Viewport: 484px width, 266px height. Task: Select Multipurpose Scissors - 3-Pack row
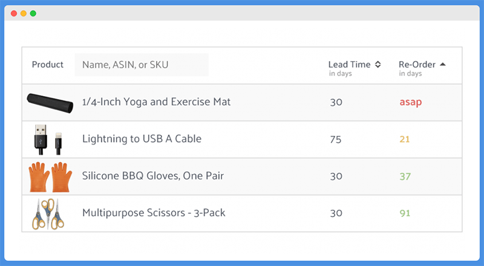point(242,213)
